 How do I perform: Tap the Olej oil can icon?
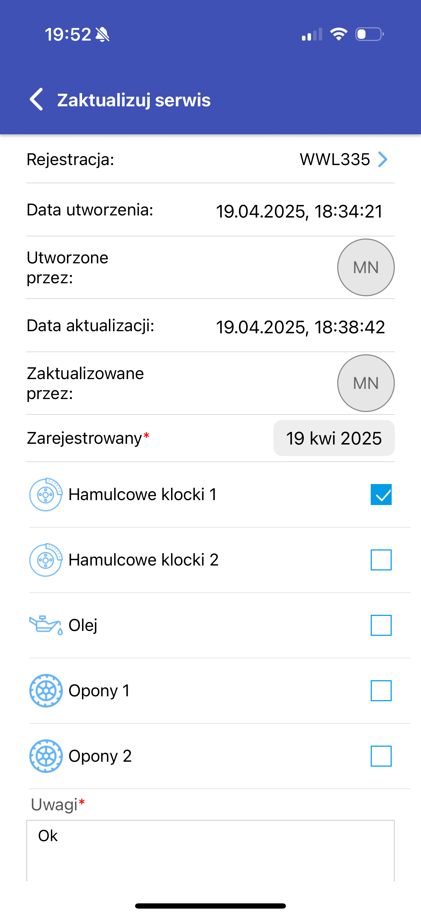(x=46, y=625)
